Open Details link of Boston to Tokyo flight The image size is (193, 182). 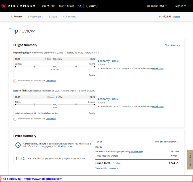click(x=92, y=75)
